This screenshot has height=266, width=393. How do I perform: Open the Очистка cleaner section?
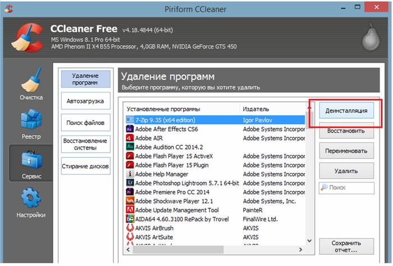pos(31,84)
